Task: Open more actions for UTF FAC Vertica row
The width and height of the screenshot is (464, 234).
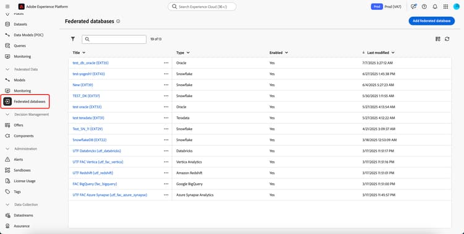Action: [166, 162]
